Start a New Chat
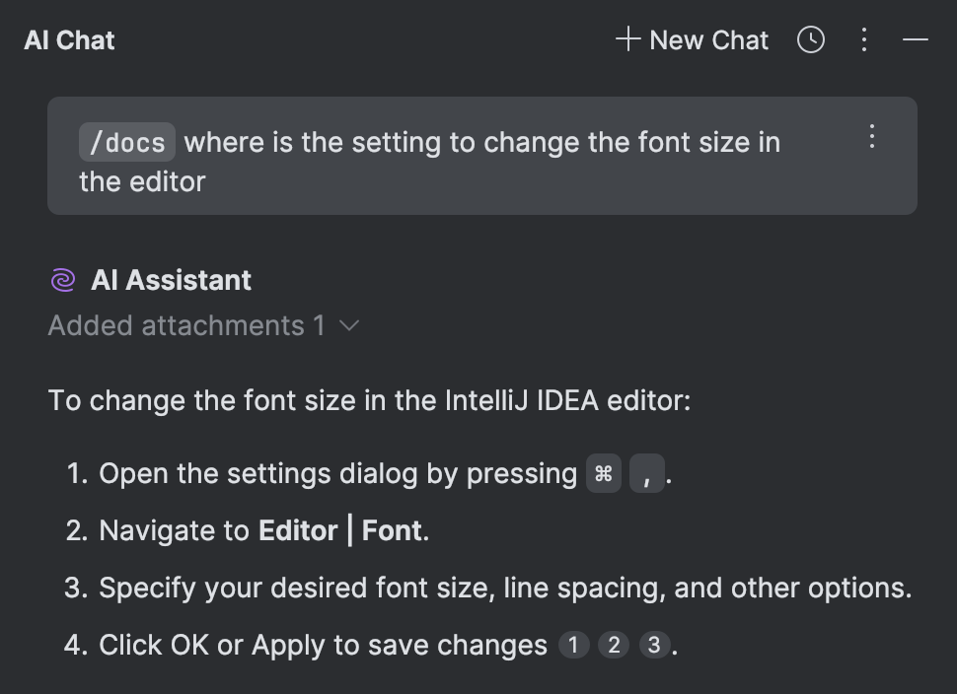The image size is (957, 694). (x=708, y=39)
